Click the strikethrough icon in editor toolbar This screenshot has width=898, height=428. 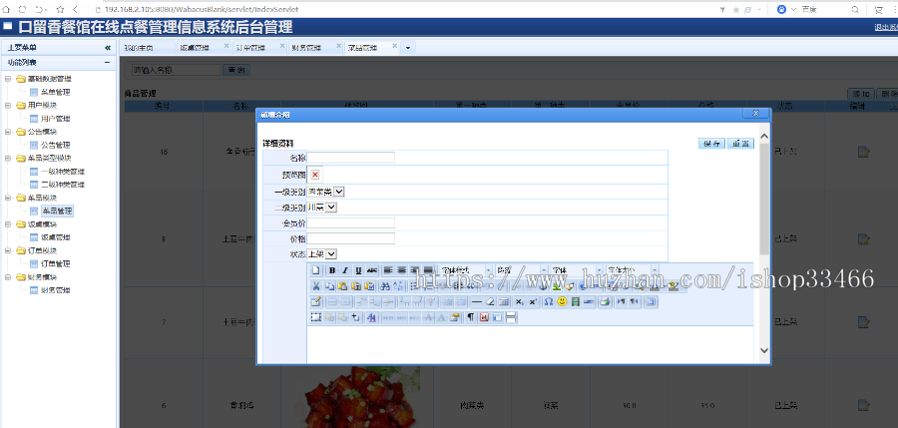372,270
